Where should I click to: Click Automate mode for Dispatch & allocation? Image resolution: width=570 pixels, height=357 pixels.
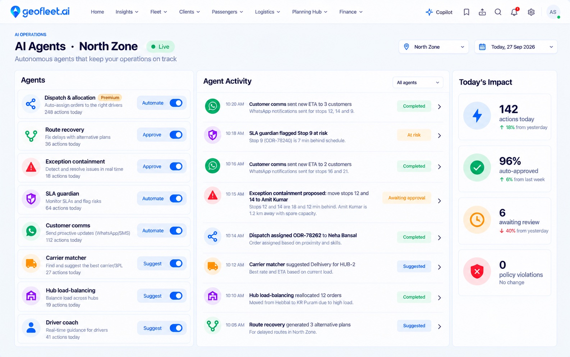(153, 103)
